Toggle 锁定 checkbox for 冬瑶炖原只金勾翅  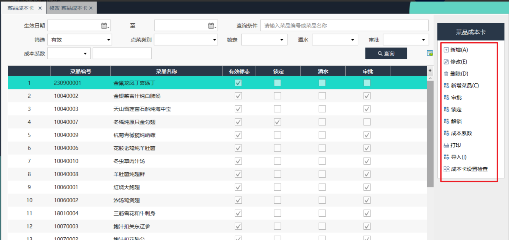pyautogui.click(x=277, y=122)
